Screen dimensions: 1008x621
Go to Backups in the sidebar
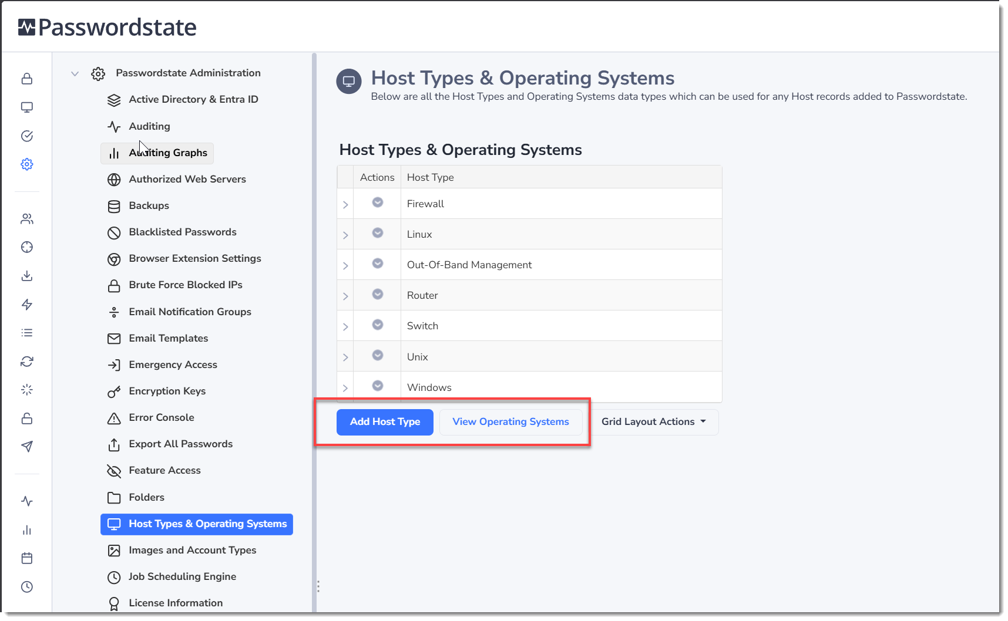(x=138, y=206)
